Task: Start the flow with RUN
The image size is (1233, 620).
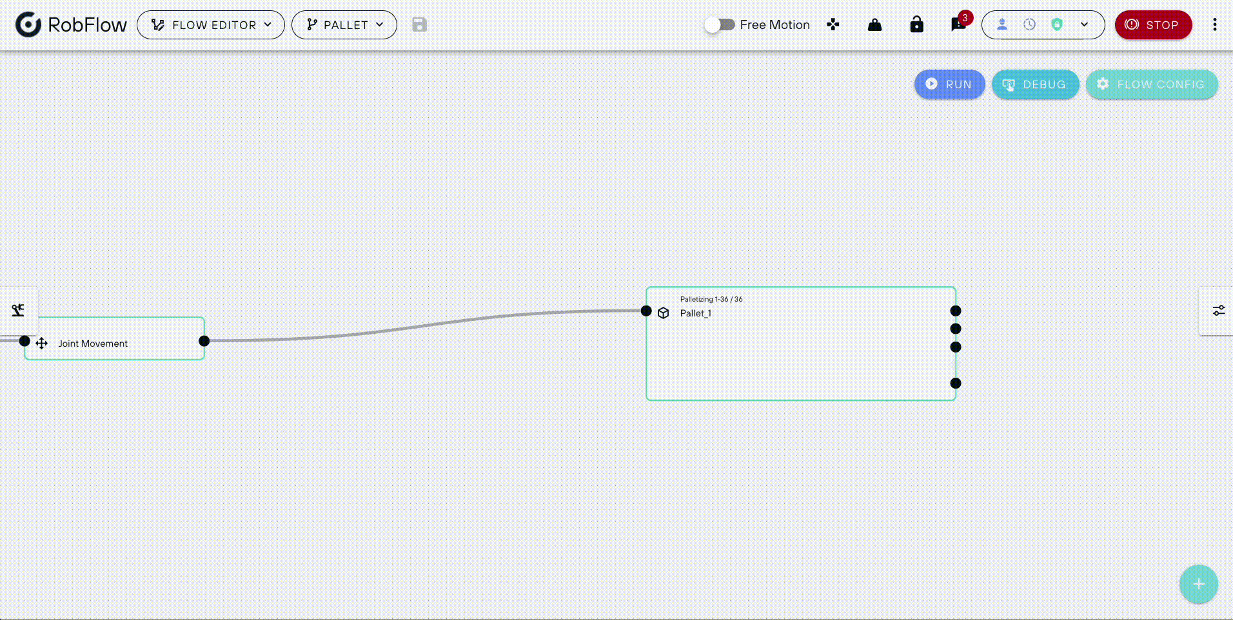Action: [x=949, y=84]
